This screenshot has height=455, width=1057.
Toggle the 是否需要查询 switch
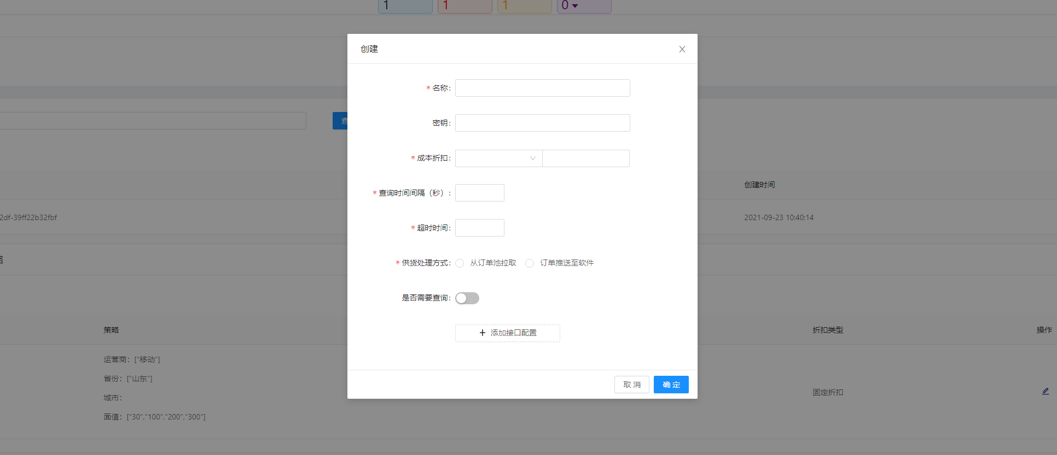tap(467, 298)
